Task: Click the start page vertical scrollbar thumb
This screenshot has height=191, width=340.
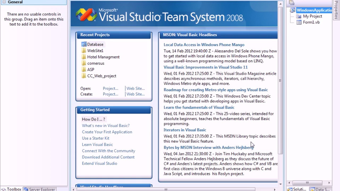Action: coord(280,80)
